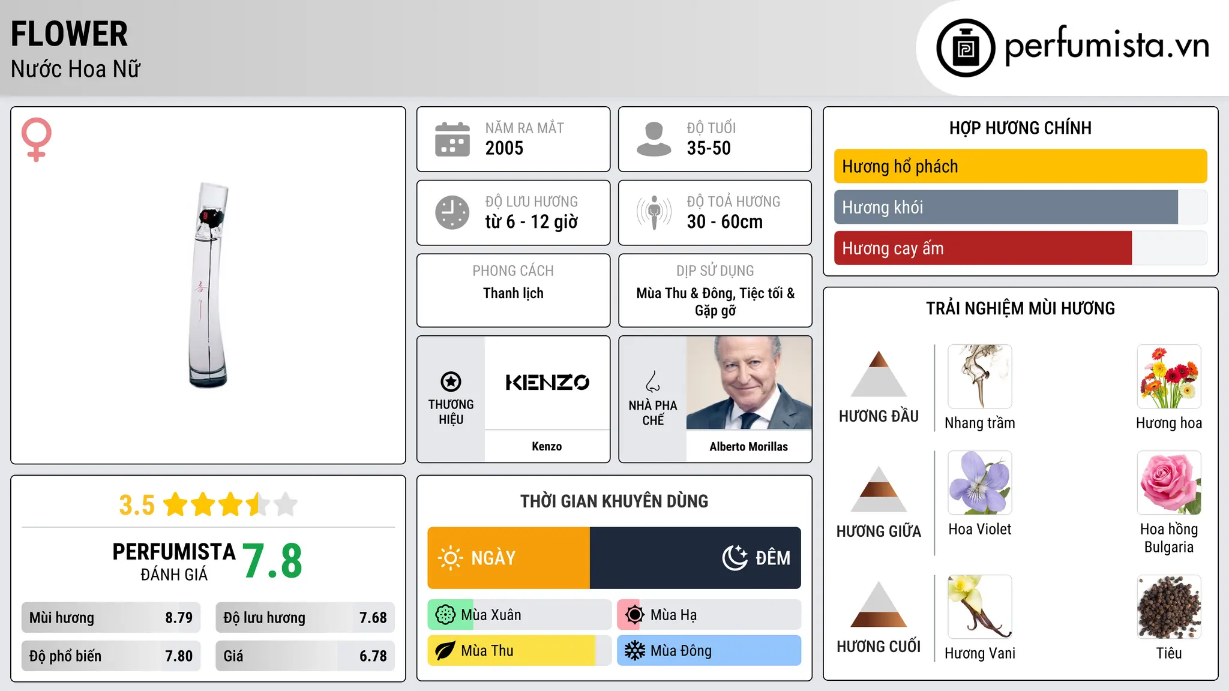Click the Tiêu pepper note image
The height and width of the screenshot is (691, 1229).
(x=1169, y=607)
